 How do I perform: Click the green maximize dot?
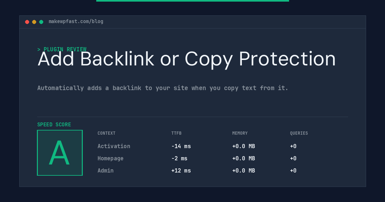pos(41,22)
